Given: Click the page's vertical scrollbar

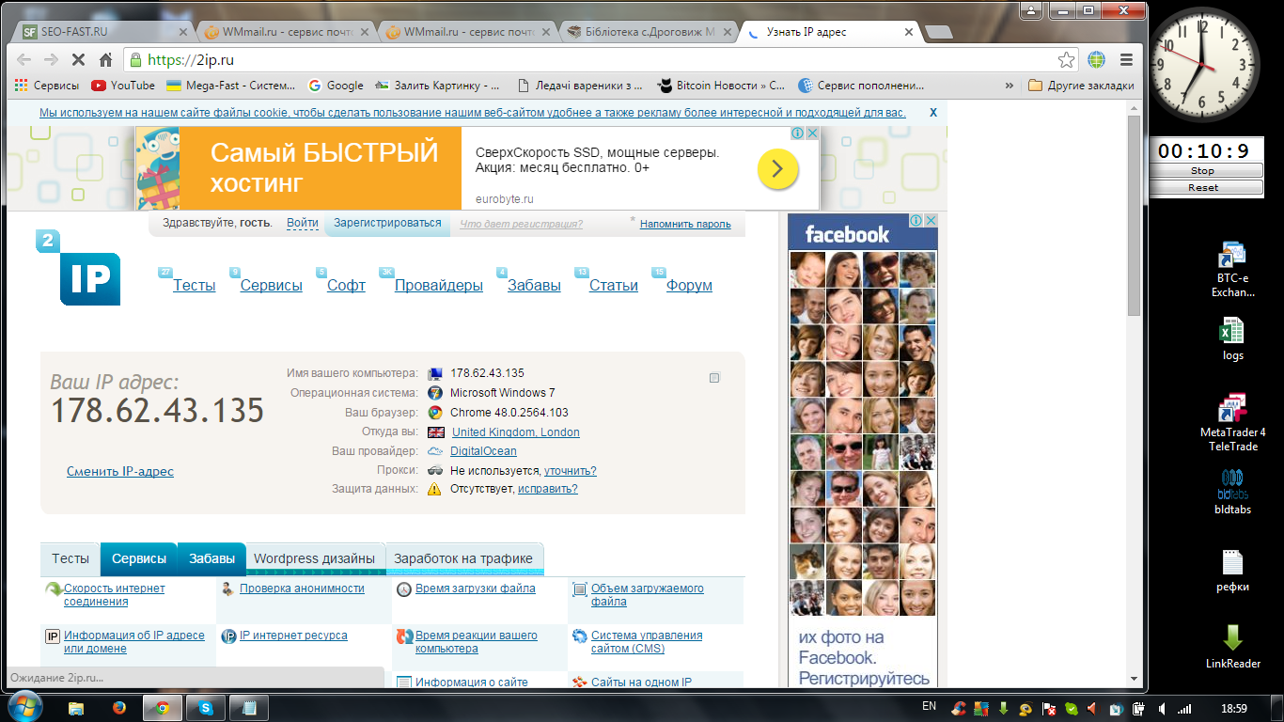Looking at the screenshot, I should click(1135, 216).
